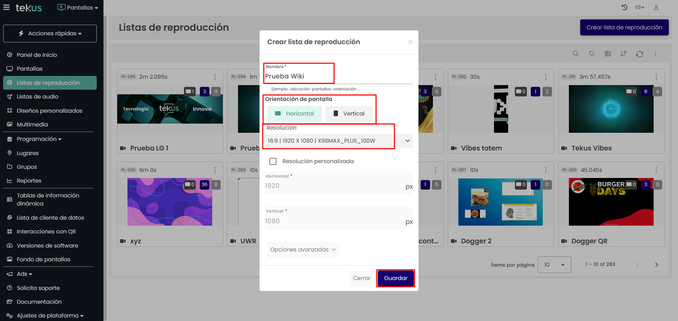
Task: Select Vertical screen orientation
Action: (x=349, y=114)
